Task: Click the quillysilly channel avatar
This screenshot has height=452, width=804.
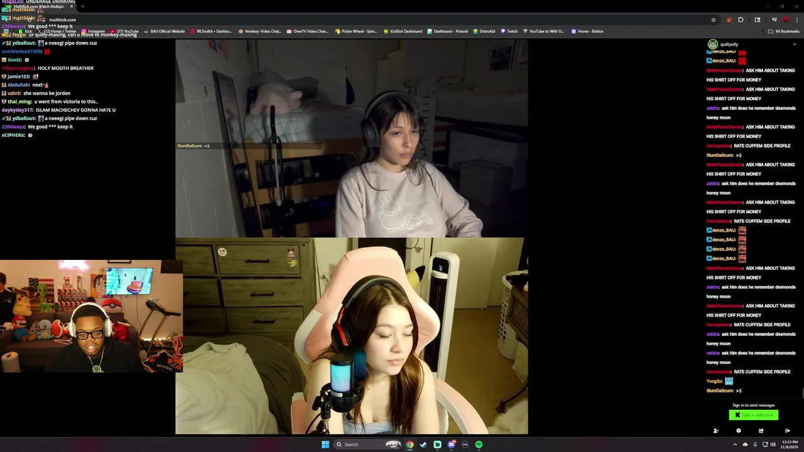Action: click(x=712, y=45)
